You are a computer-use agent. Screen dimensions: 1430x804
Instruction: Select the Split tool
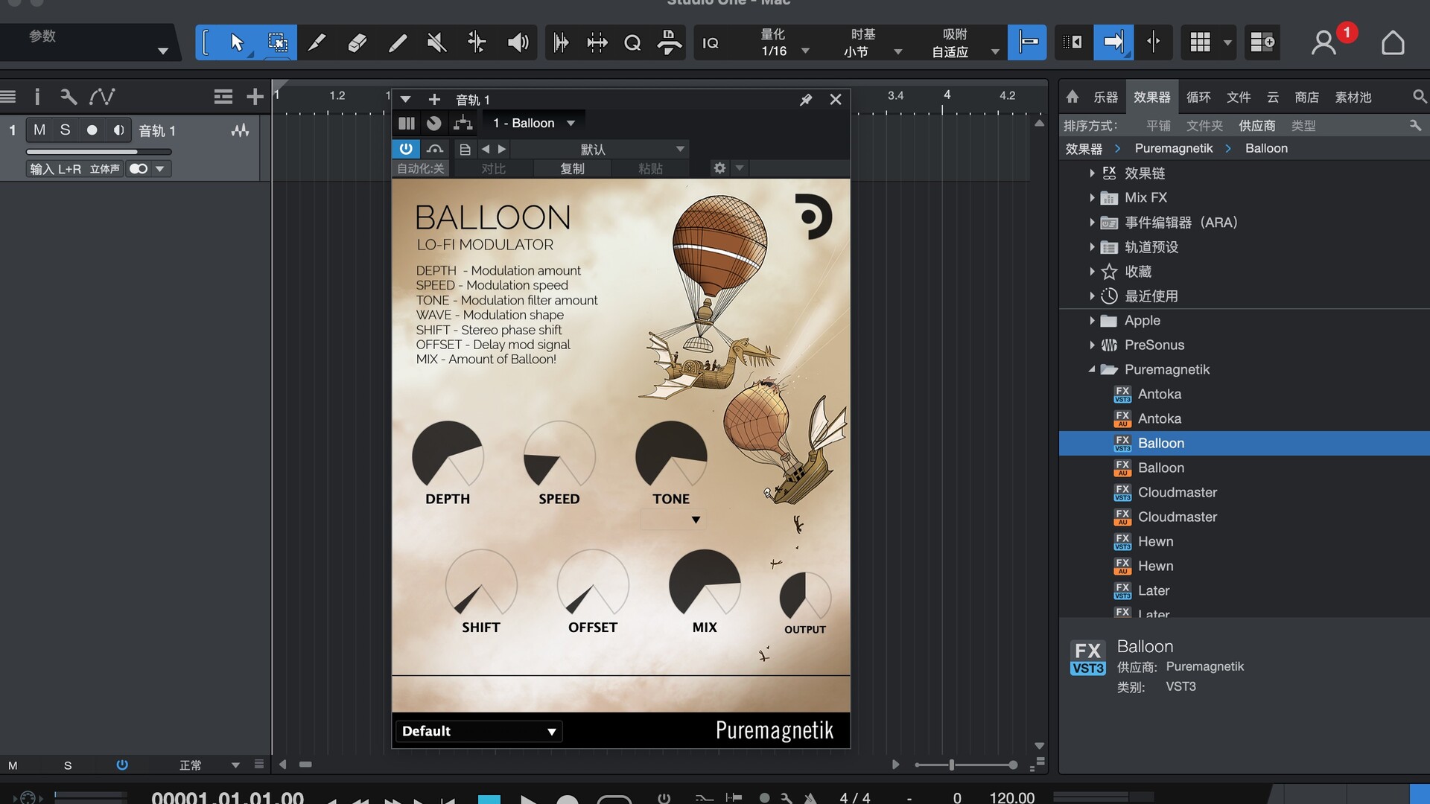point(317,42)
